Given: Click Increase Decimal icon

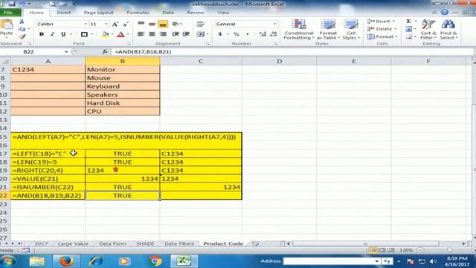Looking at the screenshot, I should pos(263,34).
